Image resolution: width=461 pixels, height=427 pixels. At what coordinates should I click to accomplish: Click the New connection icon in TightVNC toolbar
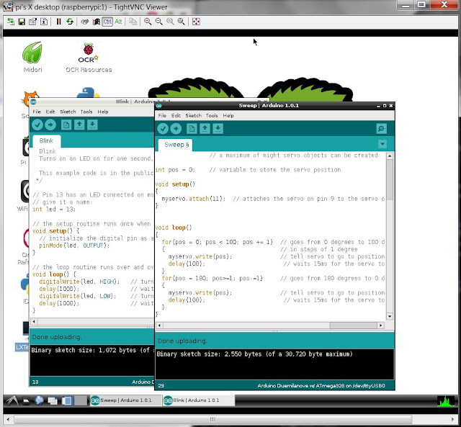click(11, 22)
